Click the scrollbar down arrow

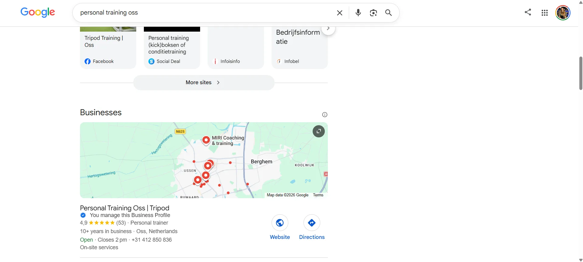[581, 260]
